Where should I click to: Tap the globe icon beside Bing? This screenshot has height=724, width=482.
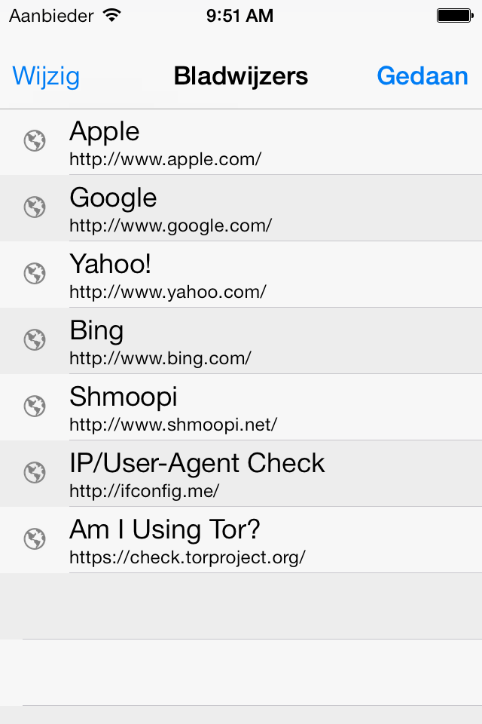pyautogui.click(x=35, y=340)
